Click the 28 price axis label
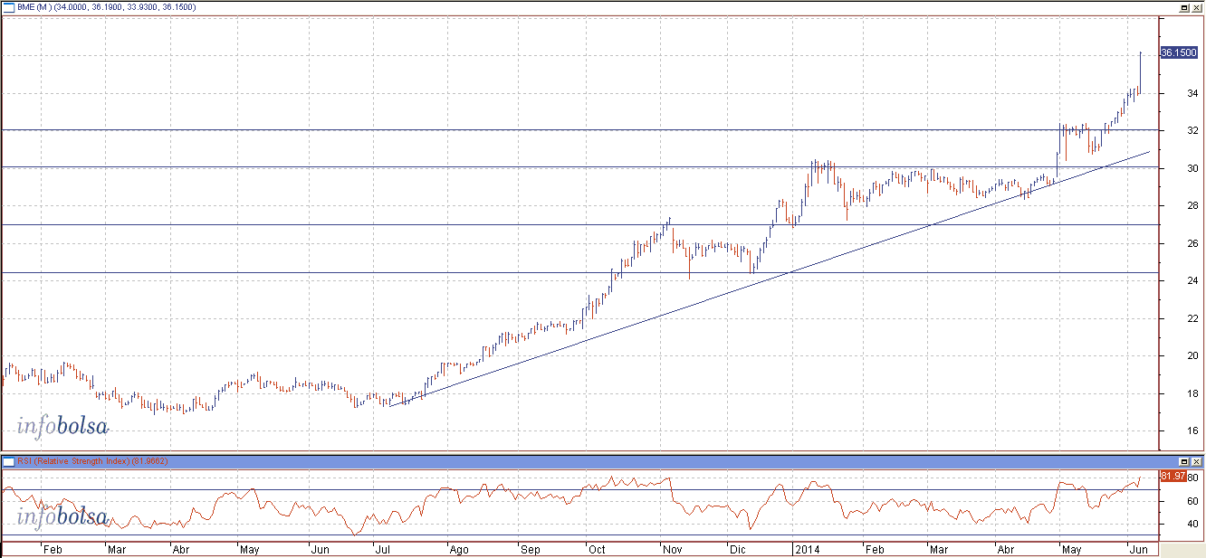Screen dimensions: 1206x558 pyautogui.click(x=1192, y=206)
